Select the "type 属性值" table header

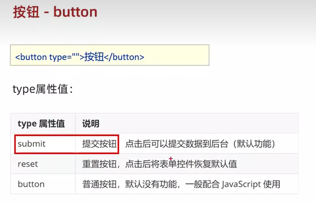coord(41,124)
